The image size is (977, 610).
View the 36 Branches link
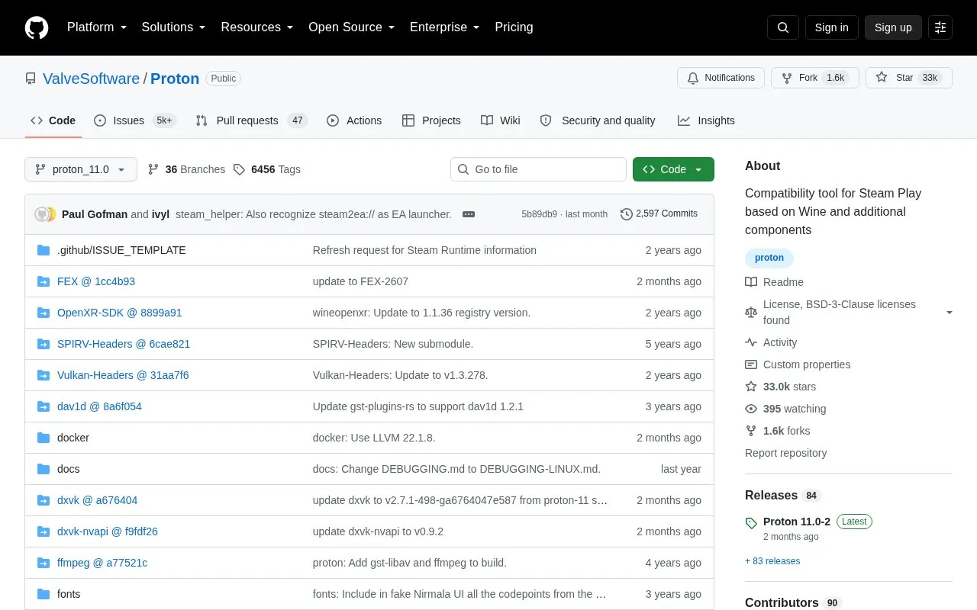pos(187,169)
